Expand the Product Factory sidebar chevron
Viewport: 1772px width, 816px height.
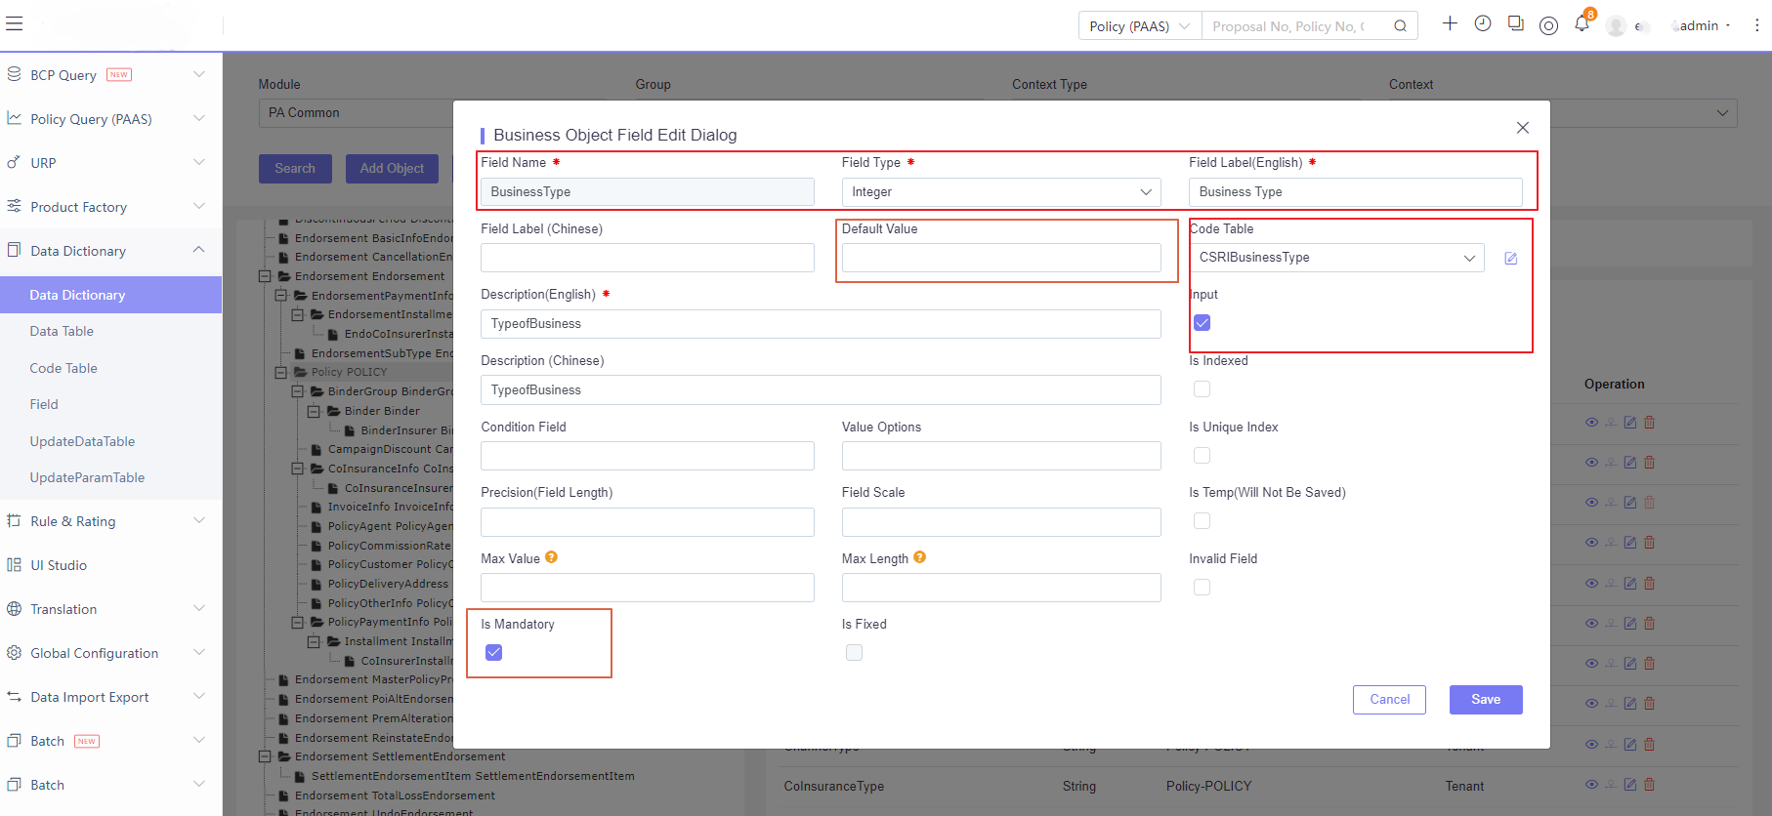[x=198, y=206]
